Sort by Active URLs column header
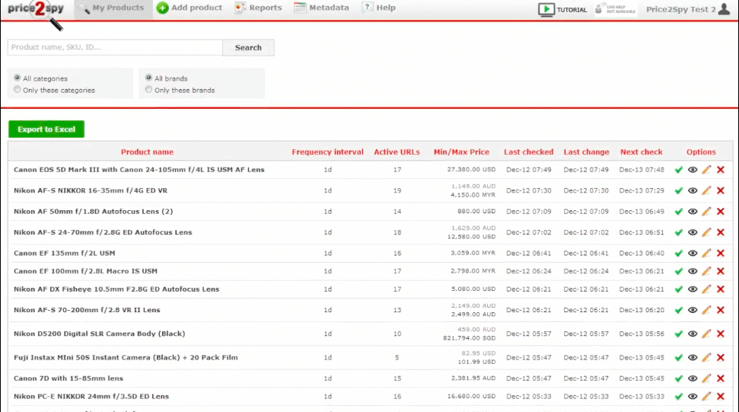 (x=397, y=152)
